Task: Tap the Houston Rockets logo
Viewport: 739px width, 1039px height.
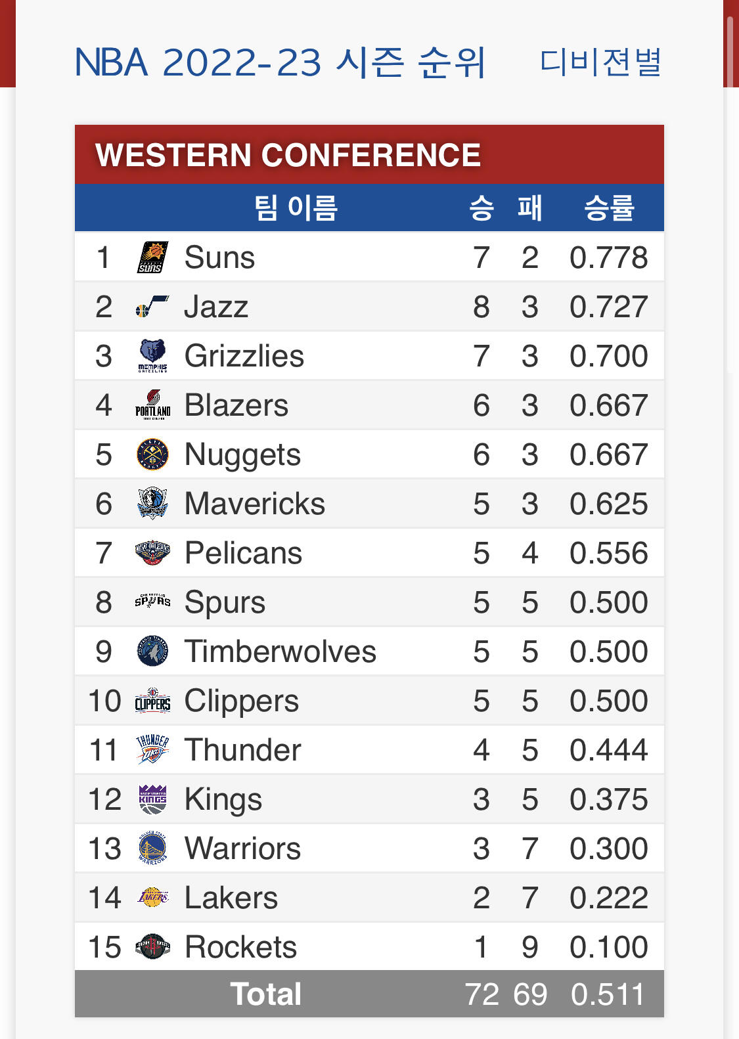Action: click(152, 947)
